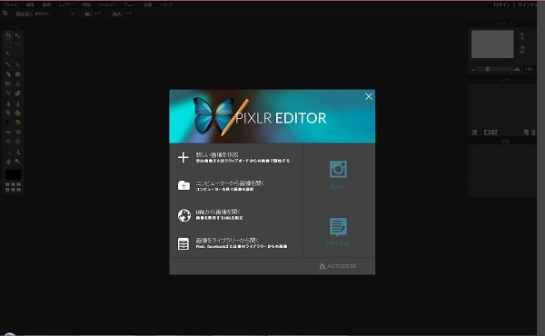Select the Brush tool
The image size is (545, 336).
[x=17, y=64]
